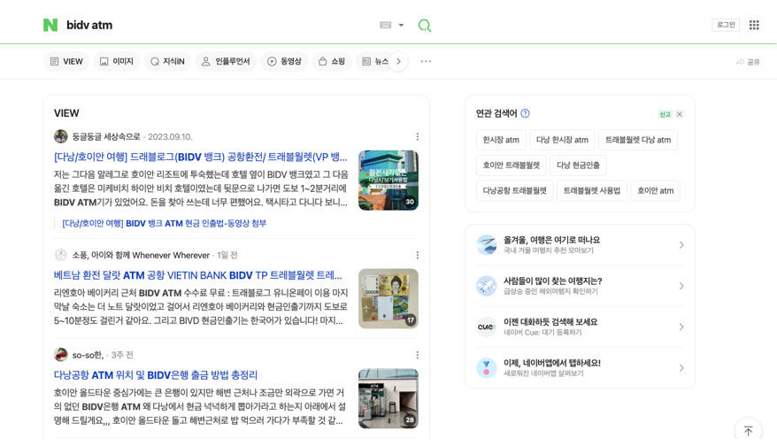Switch to the 동영상 tab
This screenshot has height=446, width=777.
pos(284,61)
